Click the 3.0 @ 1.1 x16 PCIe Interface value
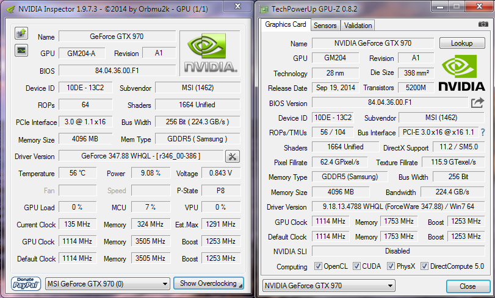 click(85, 122)
